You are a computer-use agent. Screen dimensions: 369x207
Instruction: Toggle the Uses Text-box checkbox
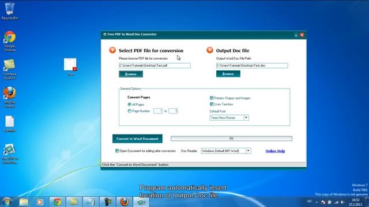[212, 104]
